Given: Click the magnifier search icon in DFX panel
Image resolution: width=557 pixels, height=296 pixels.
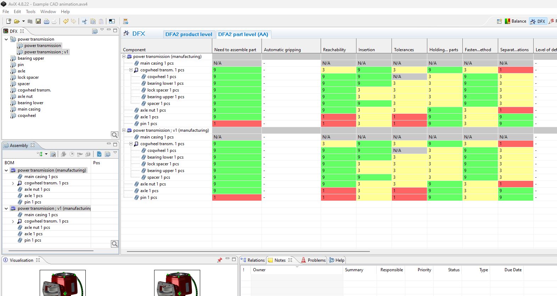Looking at the screenshot, I should [x=114, y=135].
